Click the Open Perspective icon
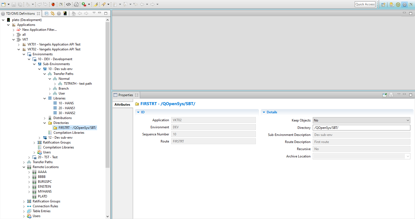 [383, 4]
